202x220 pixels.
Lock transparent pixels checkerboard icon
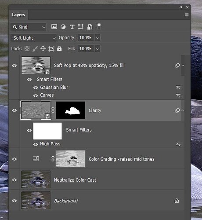pyautogui.click(x=27, y=48)
